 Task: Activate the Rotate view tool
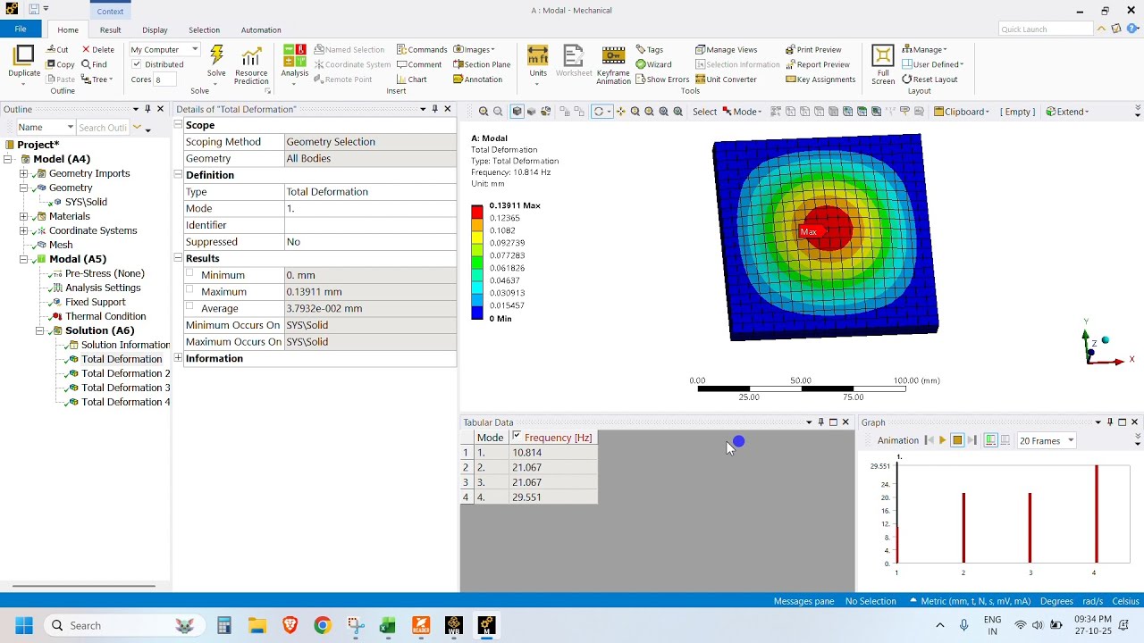click(599, 112)
